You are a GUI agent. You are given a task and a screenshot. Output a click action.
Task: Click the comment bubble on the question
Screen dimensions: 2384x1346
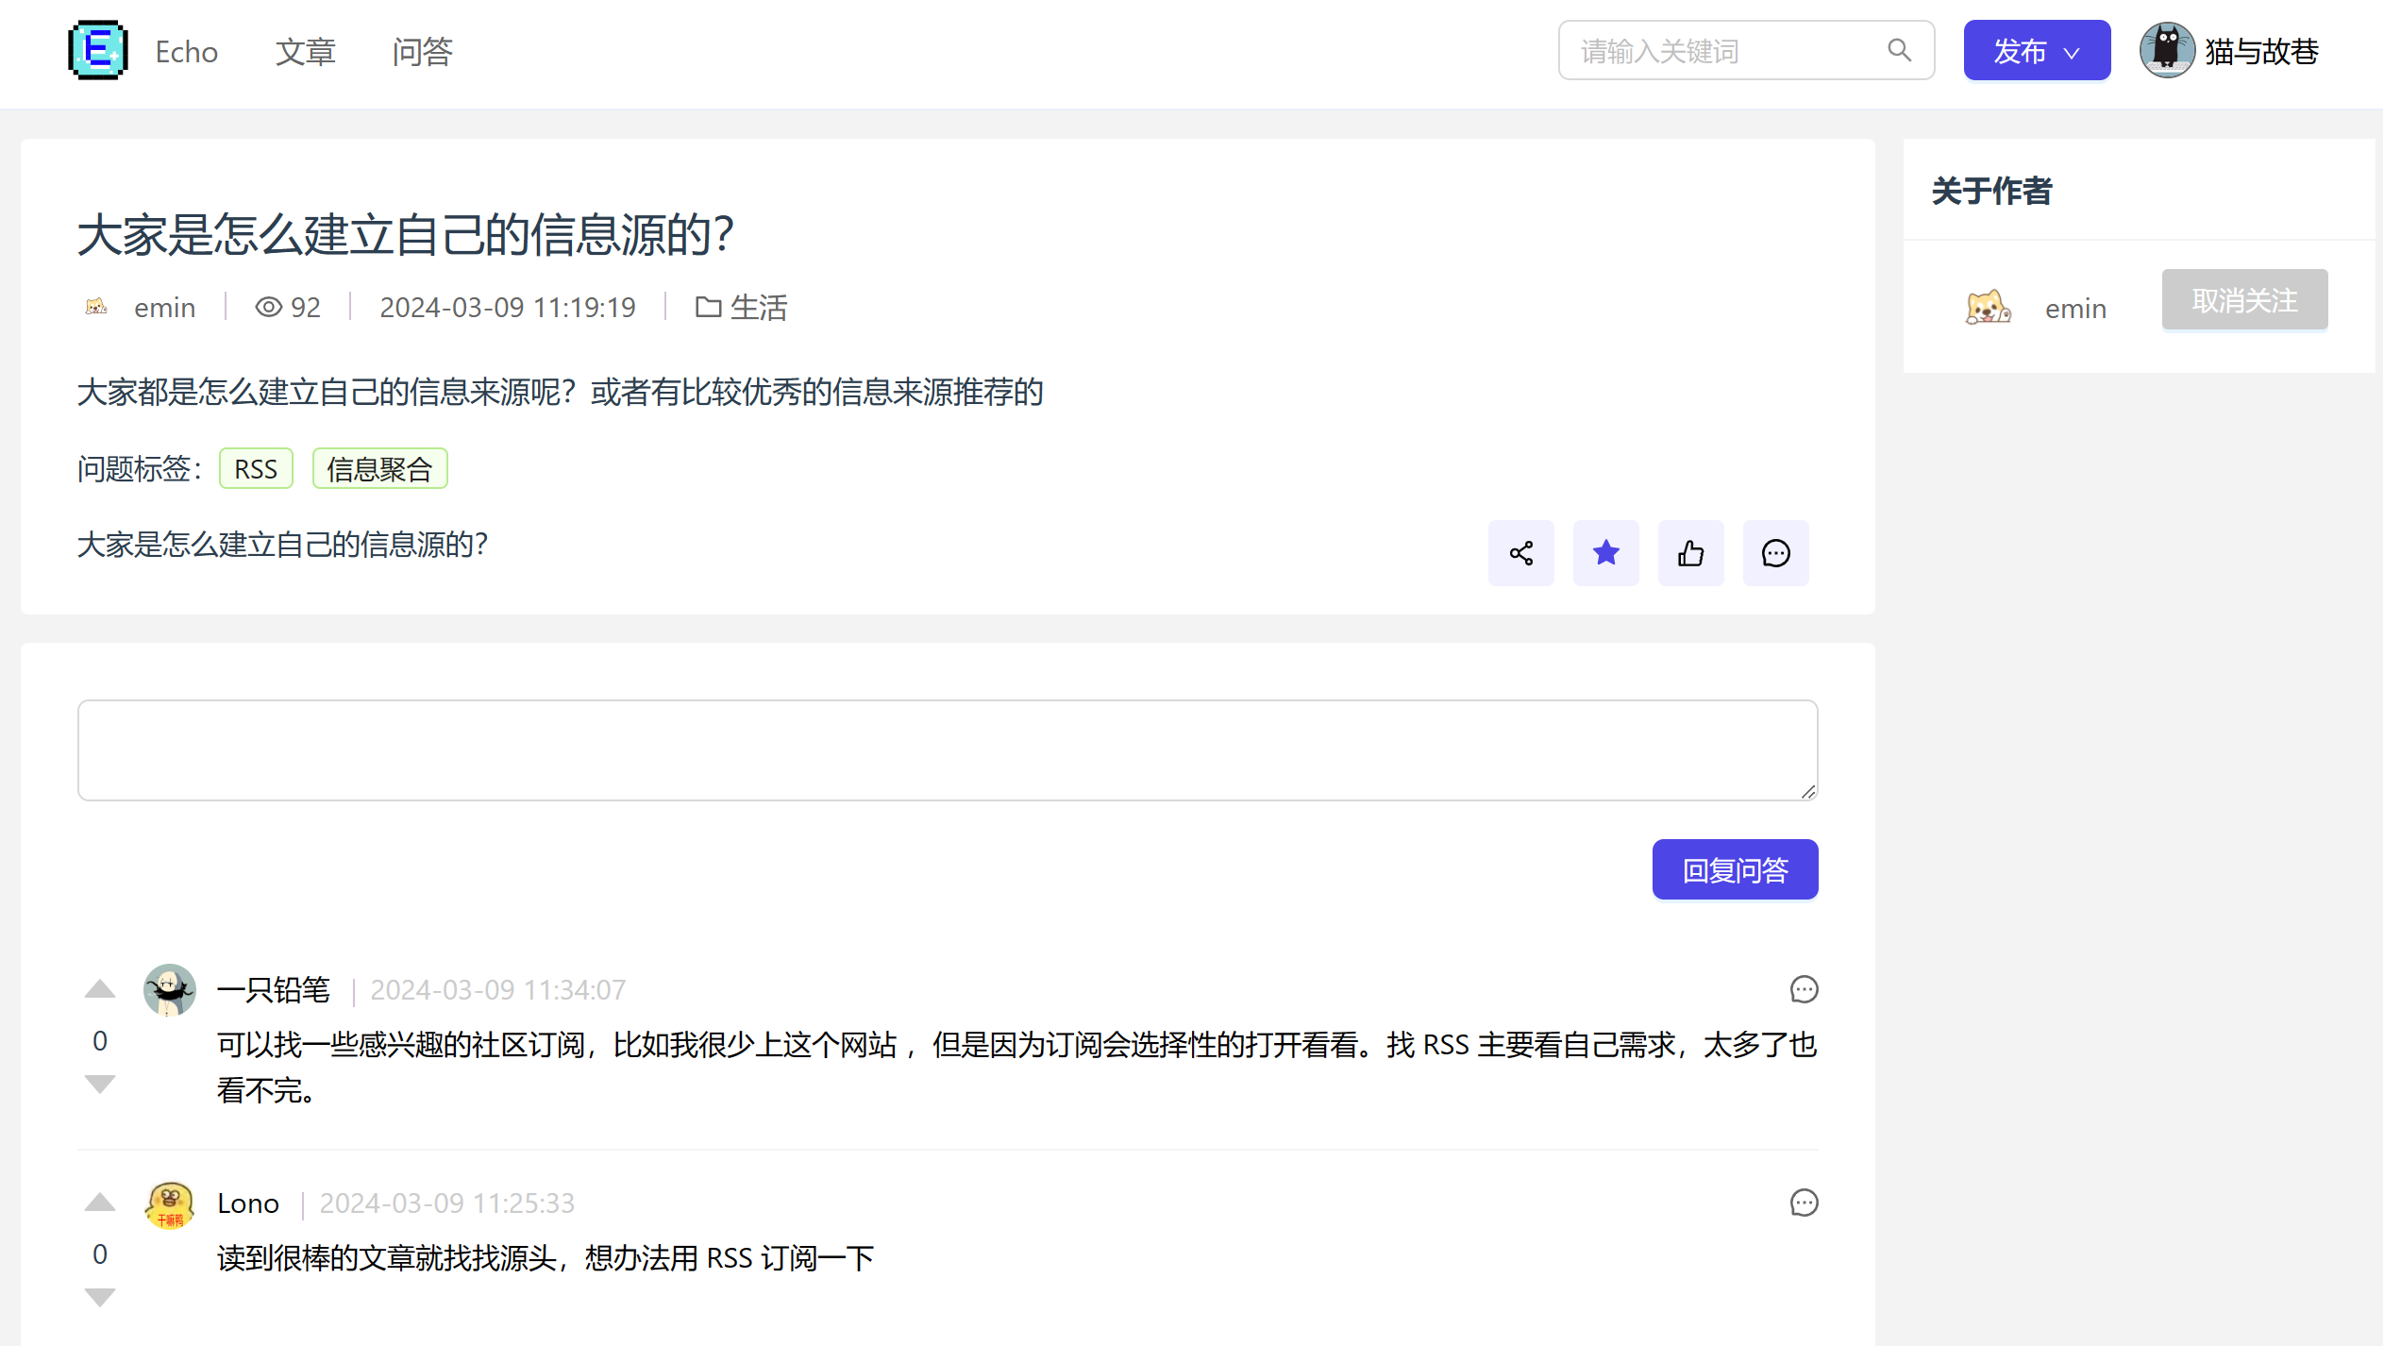pyautogui.click(x=1775, y=553)
